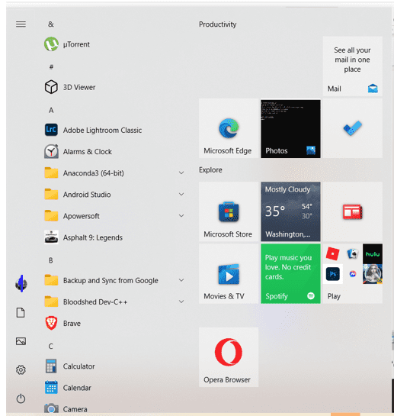Screen dimensions: 394x416
Task: Open the µTorrent app
Action: pyautogui.click(x=114, y=44)
